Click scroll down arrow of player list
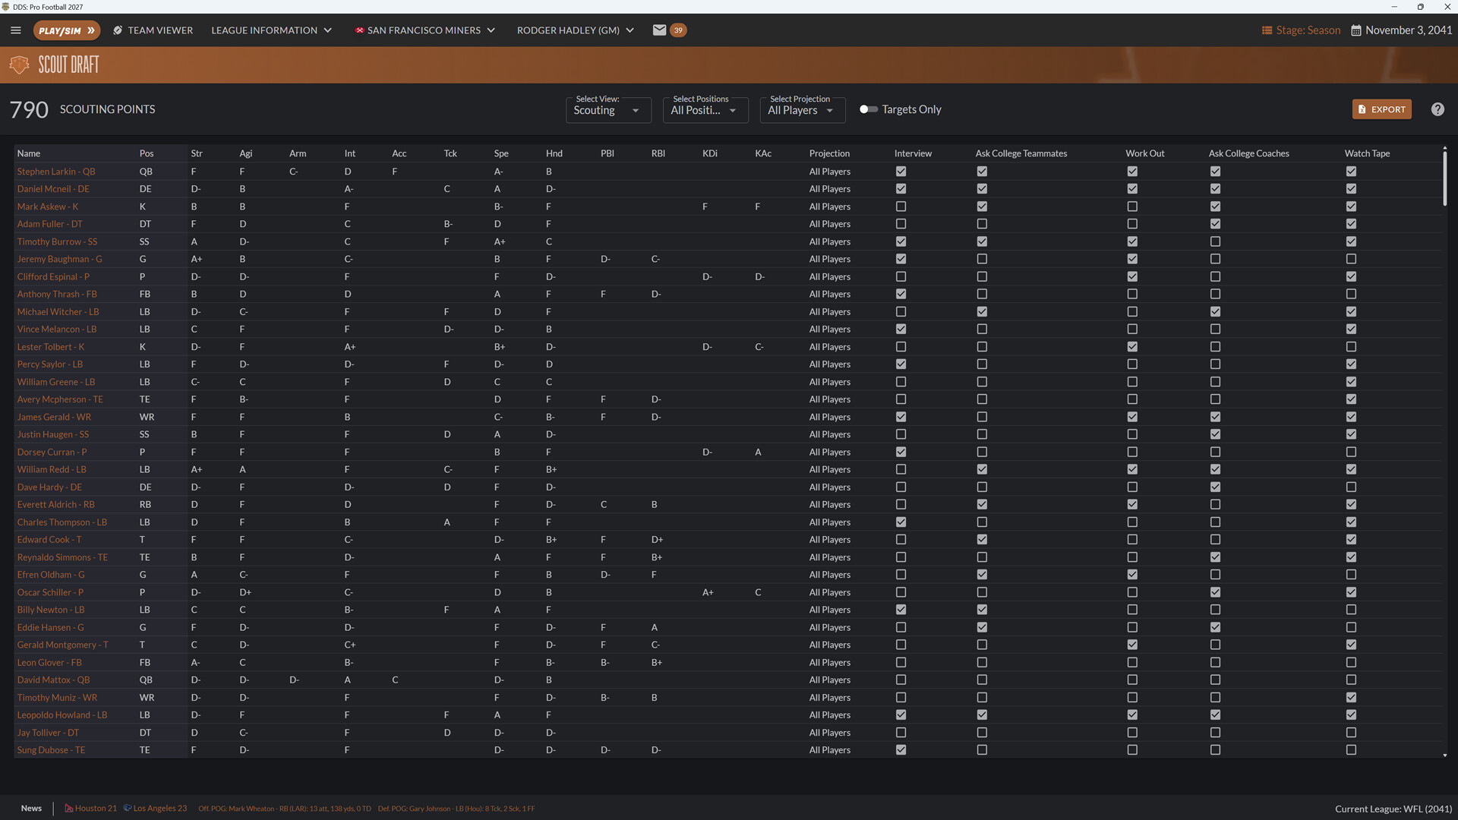The width and height of the screenshot is (1458, 820). coord(1444,755)
